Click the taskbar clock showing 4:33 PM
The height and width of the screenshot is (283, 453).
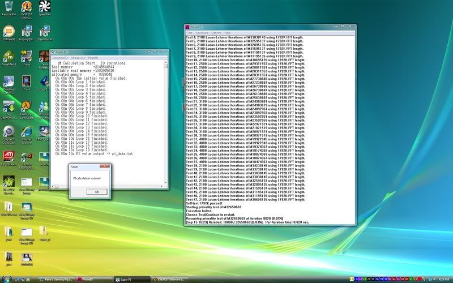tap(444, 279)
